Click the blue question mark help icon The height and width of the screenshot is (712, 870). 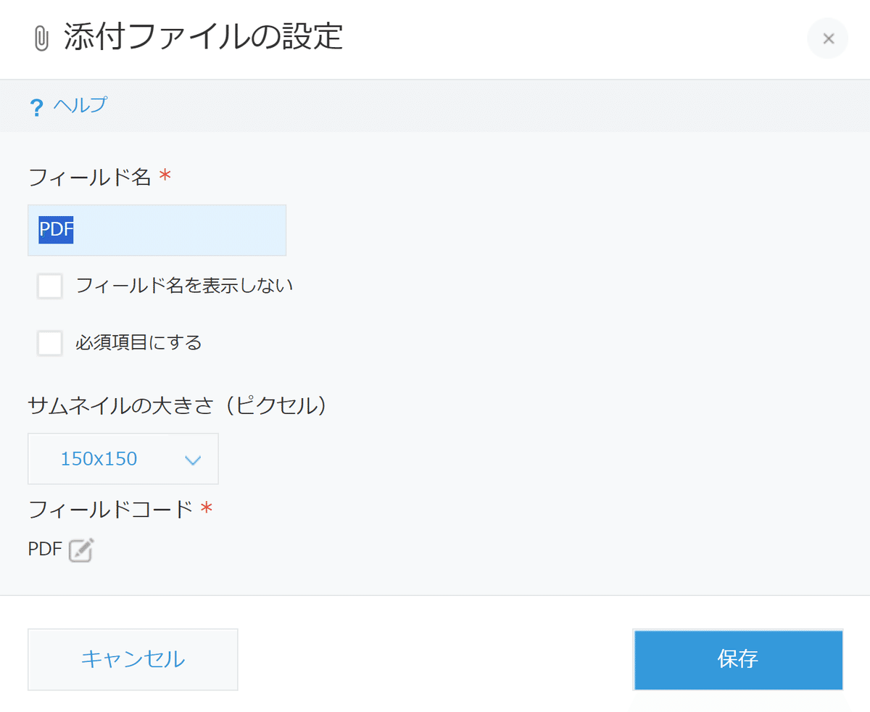(x=36, y=107)
